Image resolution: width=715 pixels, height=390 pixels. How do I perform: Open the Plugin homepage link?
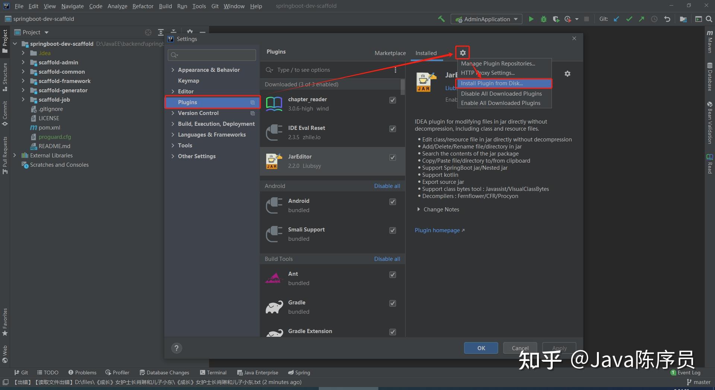(437, 230)
